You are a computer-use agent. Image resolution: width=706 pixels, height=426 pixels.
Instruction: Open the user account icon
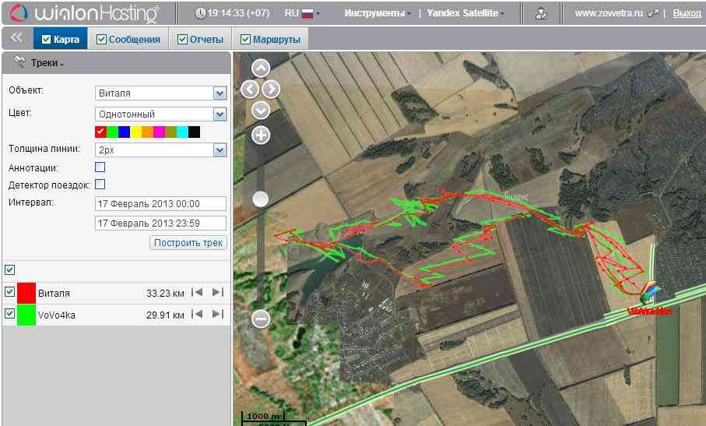pyautogui.click(x=541, y=13)
